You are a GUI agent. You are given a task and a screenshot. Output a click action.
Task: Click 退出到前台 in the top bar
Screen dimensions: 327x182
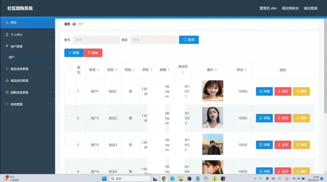tap(290, 8)
